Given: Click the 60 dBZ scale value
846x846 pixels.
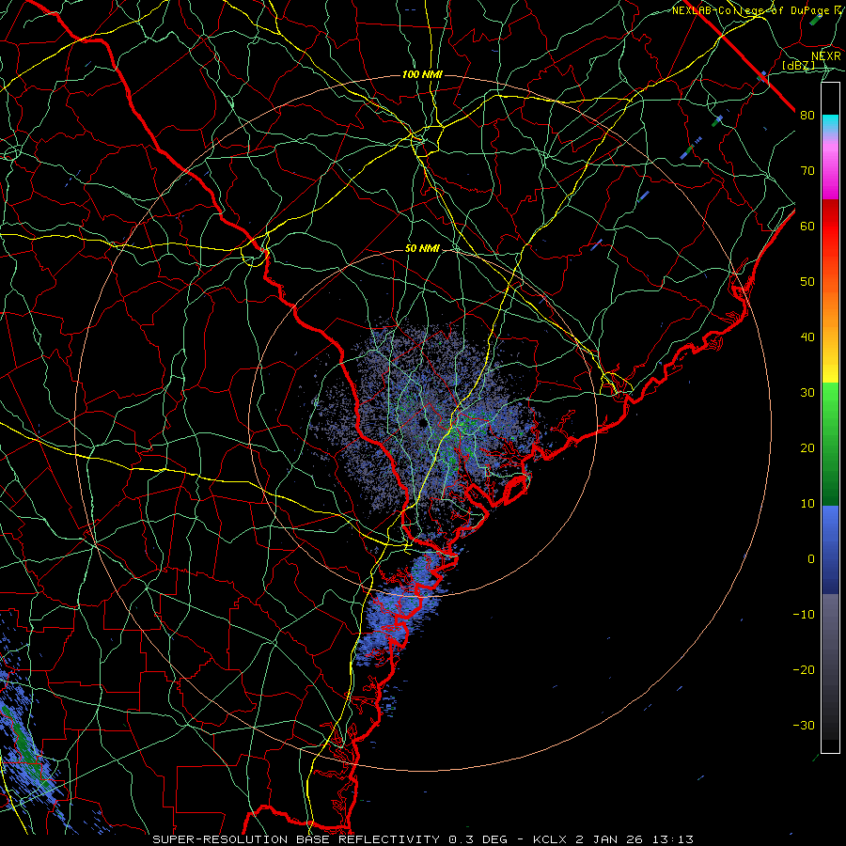Looking at the screenshot, I should (807, 226).
